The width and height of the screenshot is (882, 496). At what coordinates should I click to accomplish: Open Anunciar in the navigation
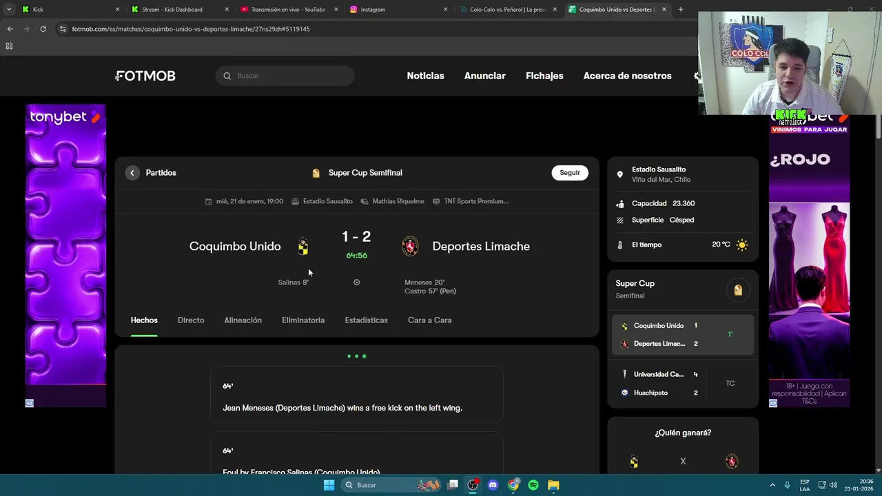point(484,76)
